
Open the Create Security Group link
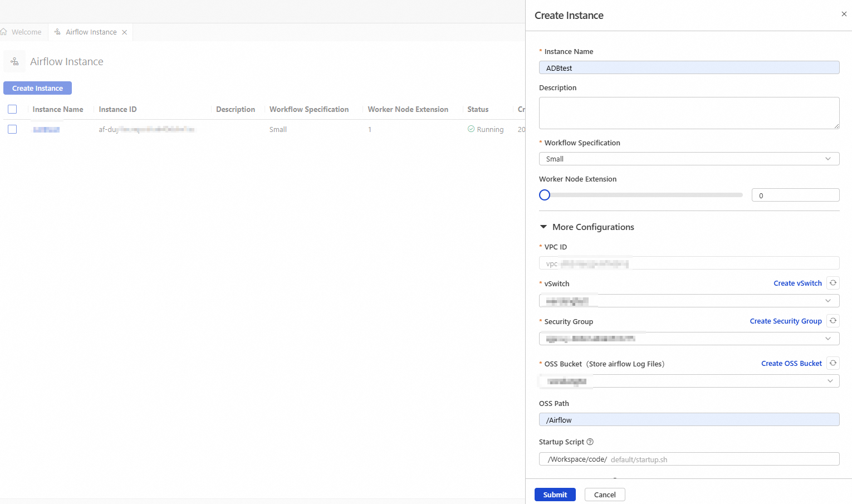(x=785, y=321)
